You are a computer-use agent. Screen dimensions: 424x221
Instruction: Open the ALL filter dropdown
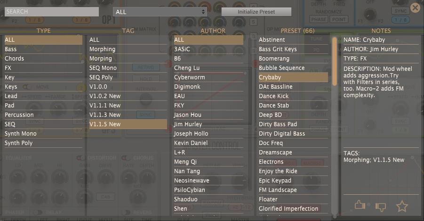[x=160, y=12]
